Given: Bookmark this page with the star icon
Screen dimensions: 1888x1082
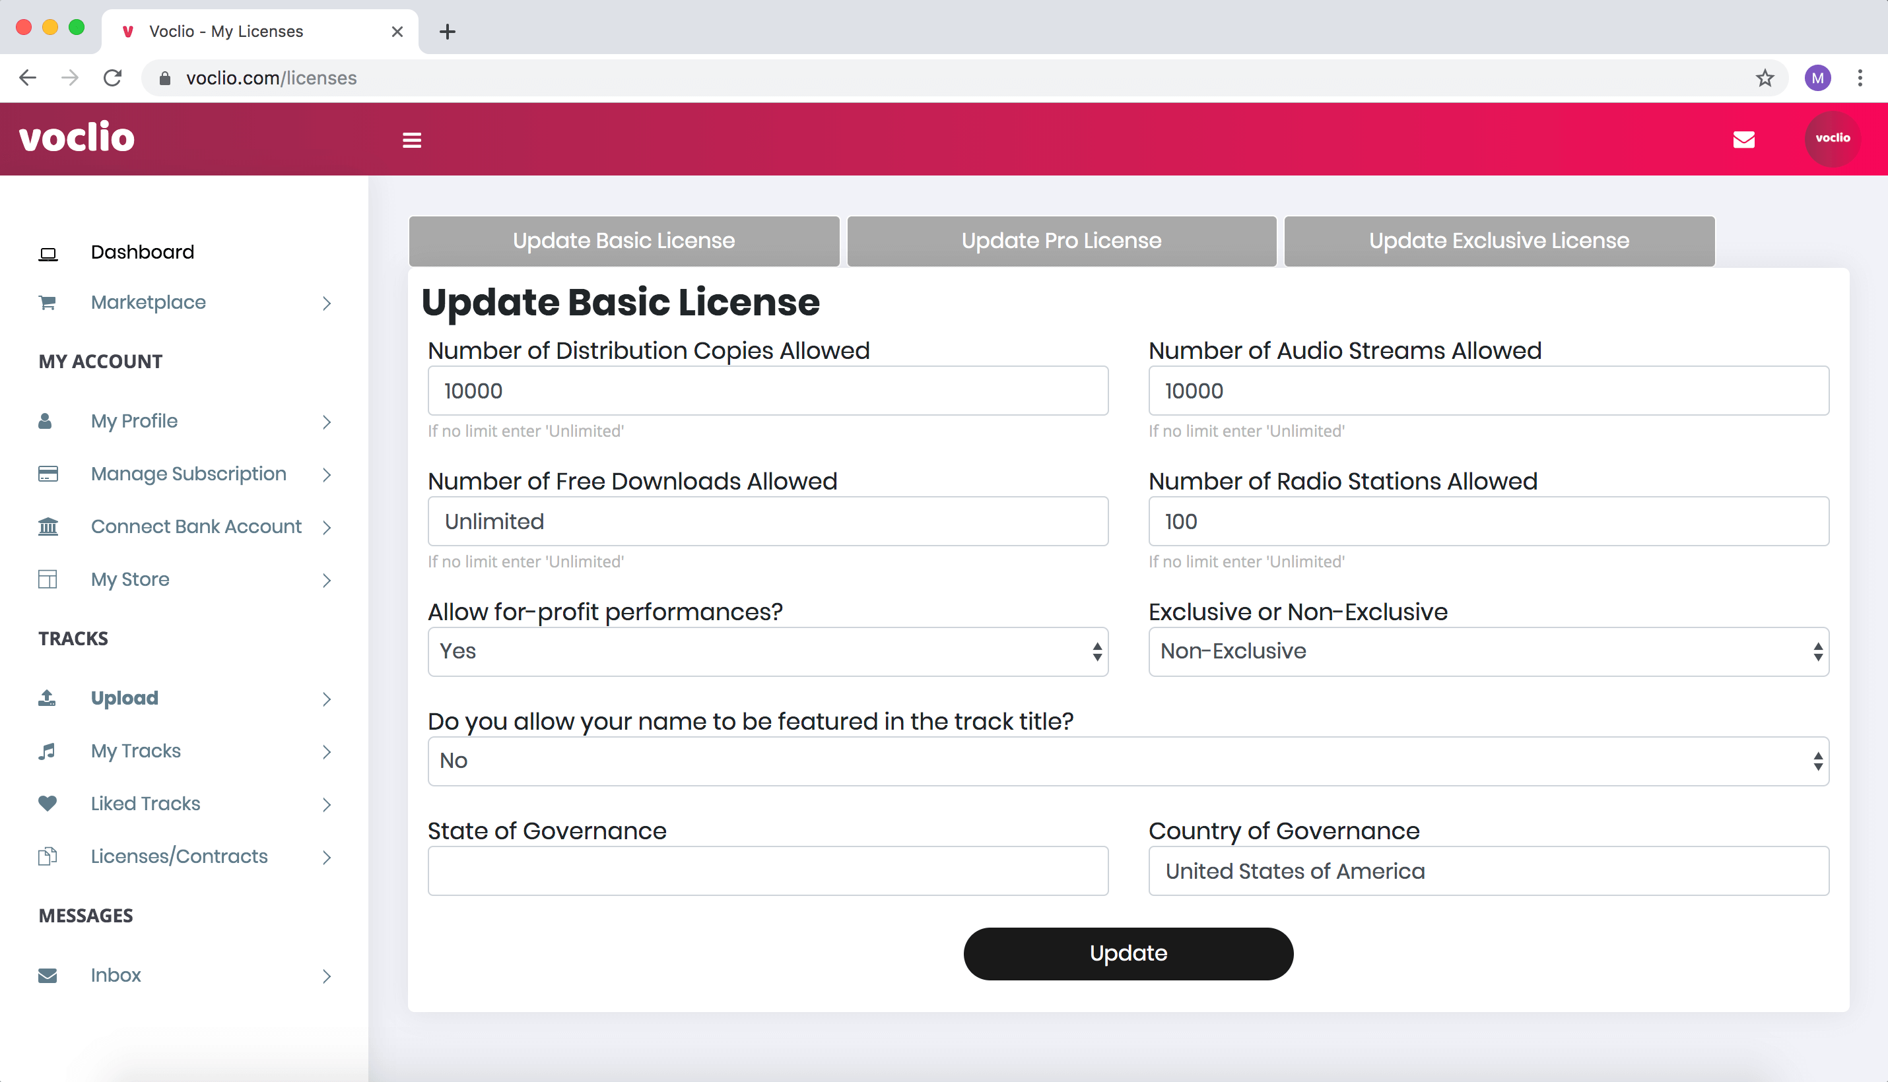Looking at the screenshot, I should click(1765, 78).
